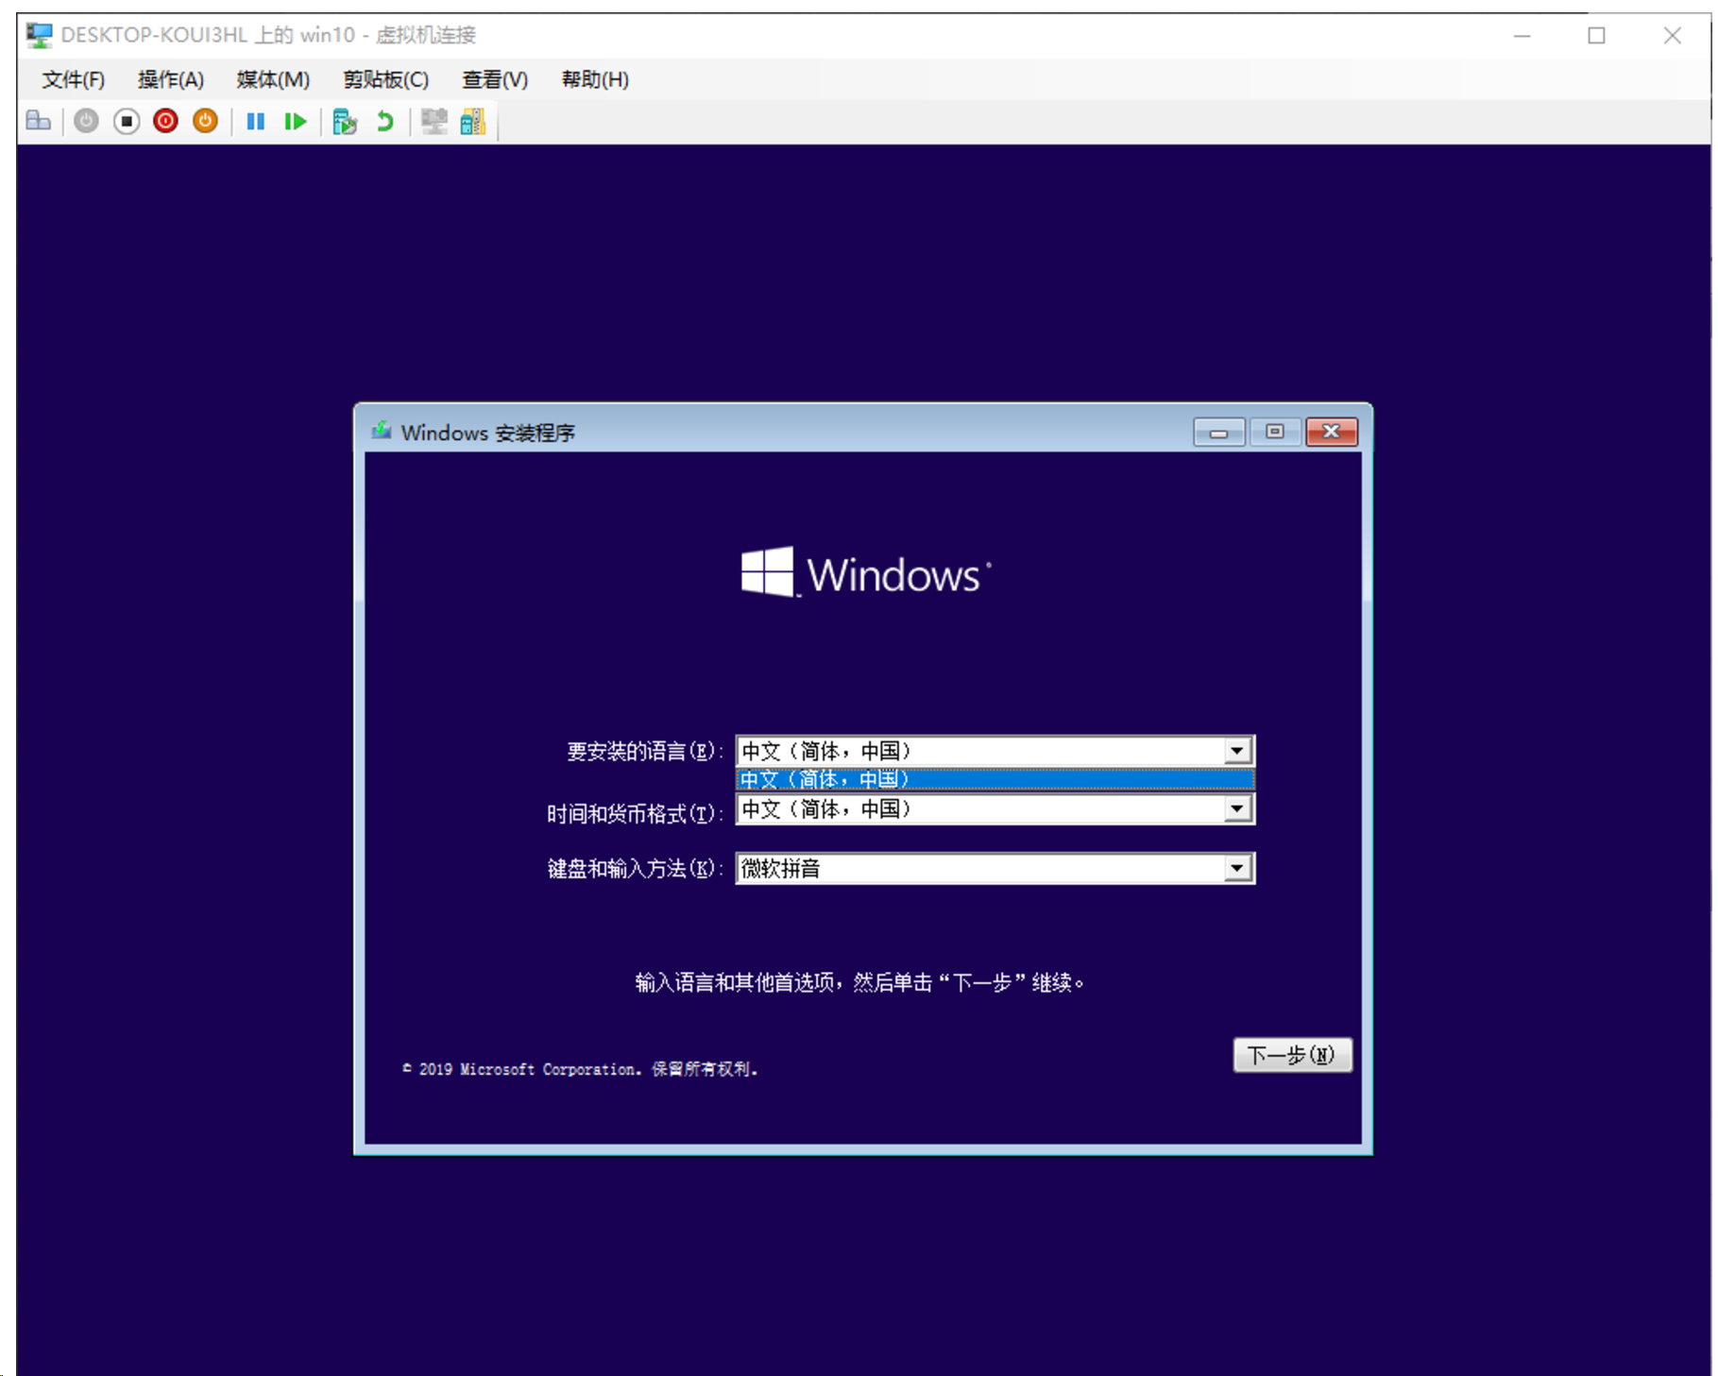Expand the 时间和货币格式 dropdown arrow
The image size is (1718, 1376).
pyautogui.click(x=1236, y=808)
